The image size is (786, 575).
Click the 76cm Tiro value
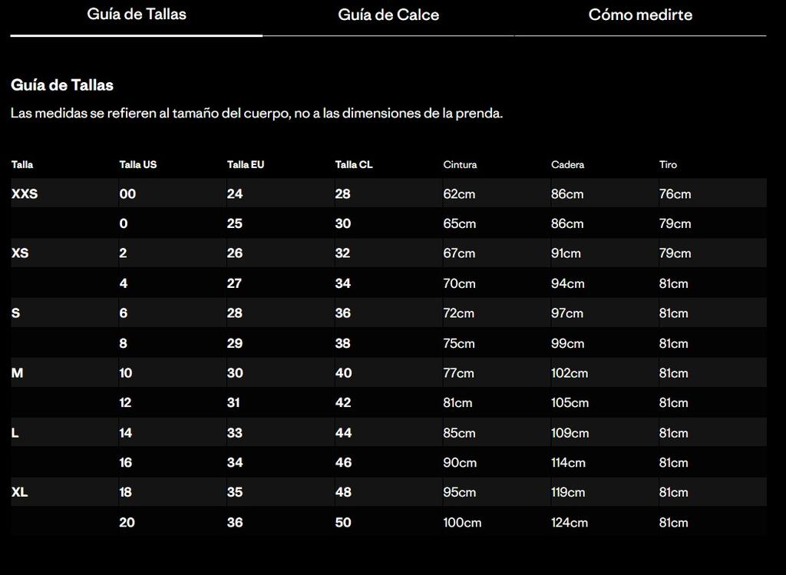(x=675, y=194)
